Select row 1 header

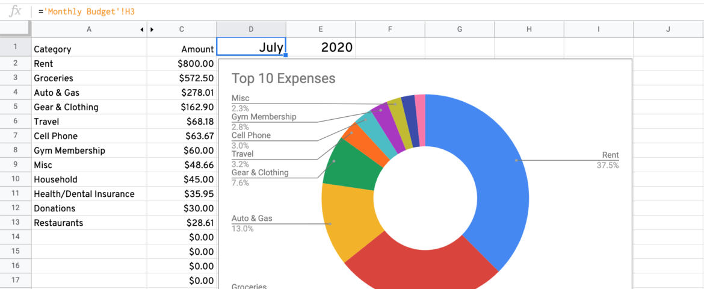tap(16, 47)
